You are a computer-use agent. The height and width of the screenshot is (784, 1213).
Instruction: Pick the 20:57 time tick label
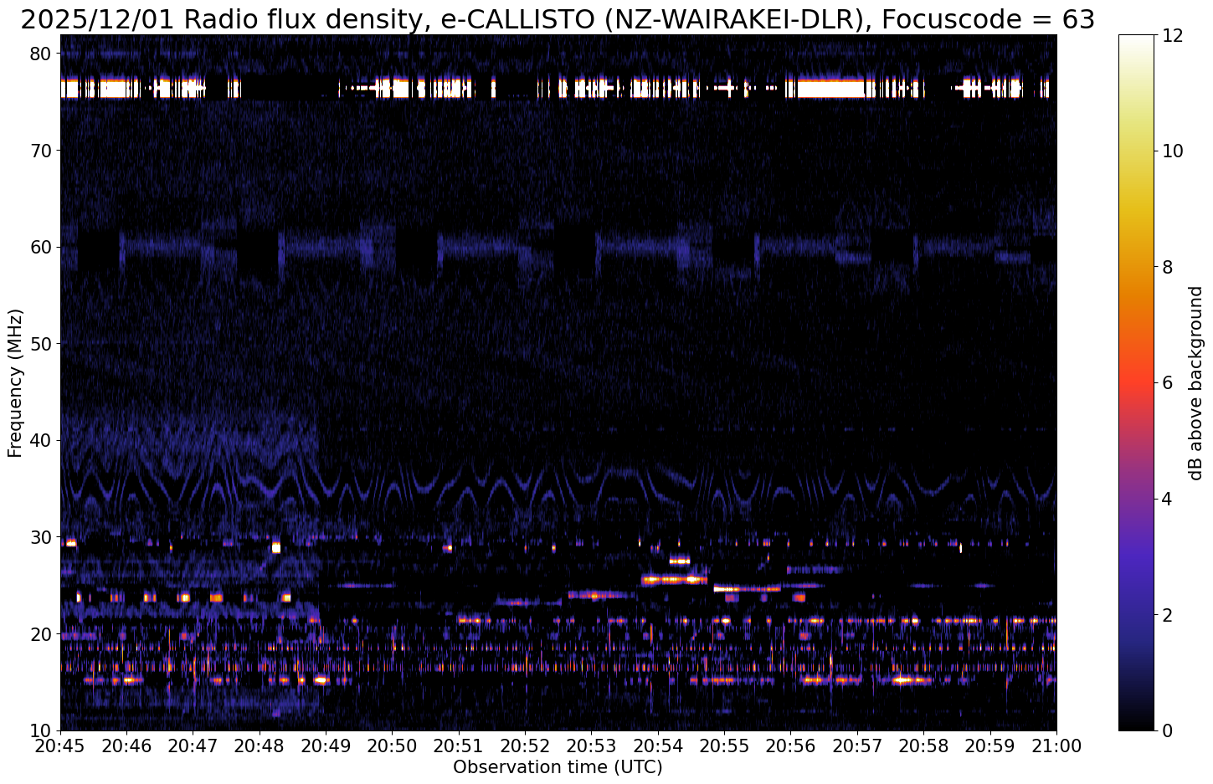tap(857, 745)
